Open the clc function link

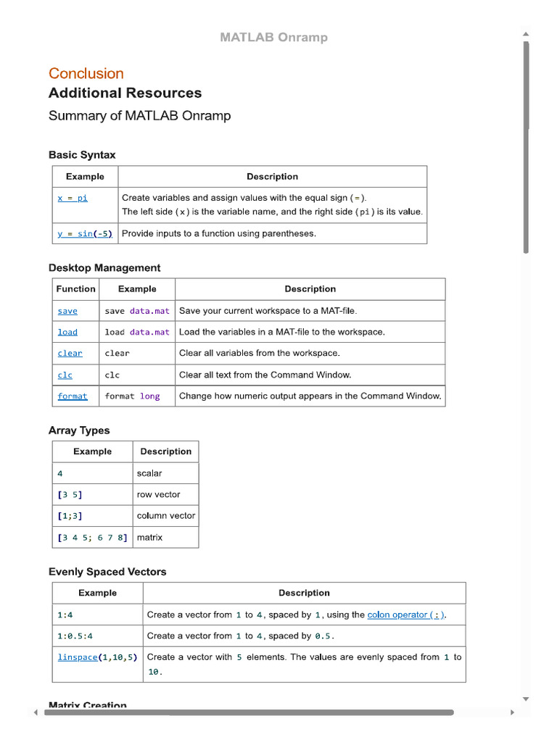[65, 375]
